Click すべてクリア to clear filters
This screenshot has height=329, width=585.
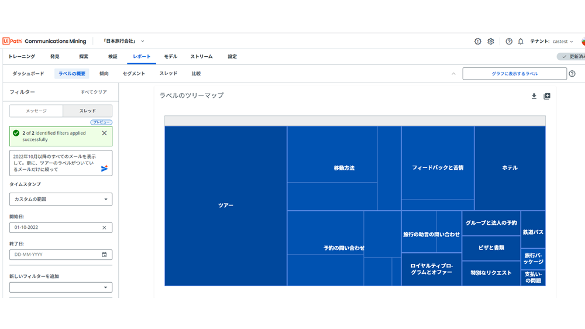94,92
